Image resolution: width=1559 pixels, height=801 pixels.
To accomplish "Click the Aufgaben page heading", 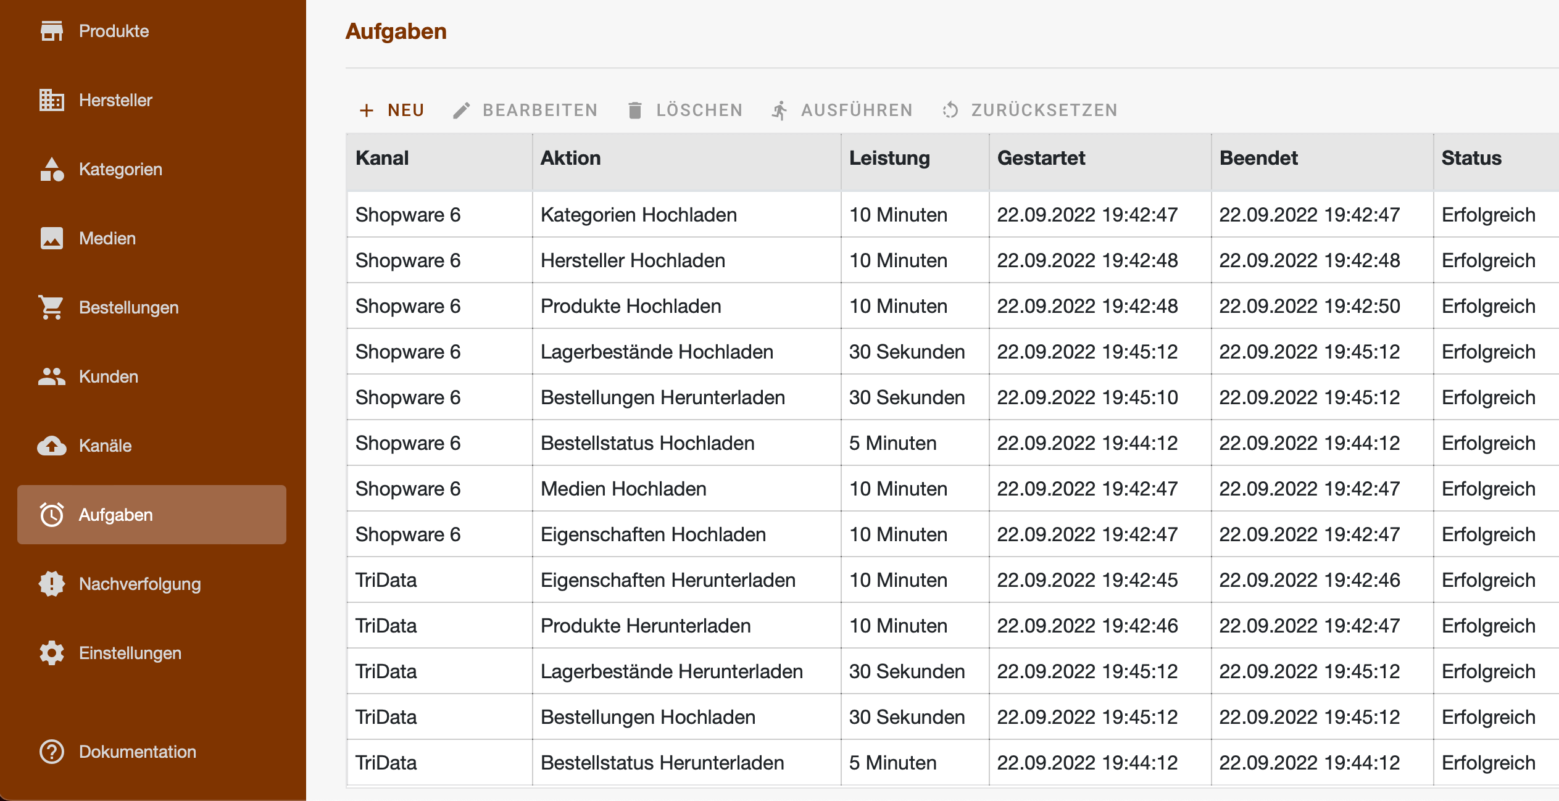I will [x=396, y=31].
